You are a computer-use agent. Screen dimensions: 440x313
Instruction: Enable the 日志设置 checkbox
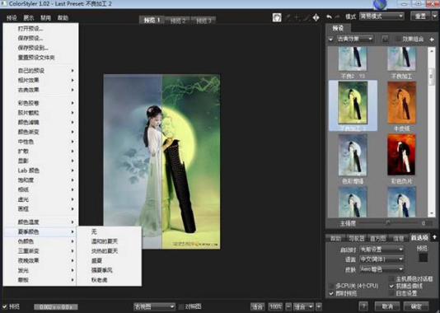click(x=391, y=293)
